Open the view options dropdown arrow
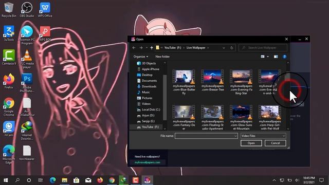 pos(268,57)
